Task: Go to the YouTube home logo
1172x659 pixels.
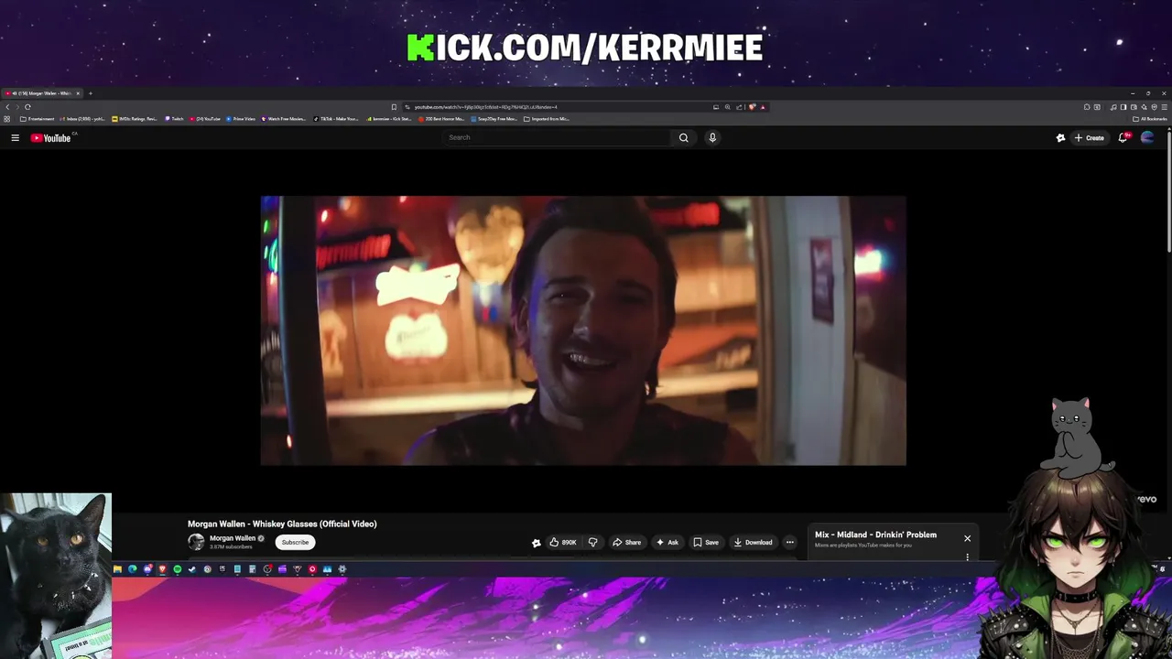Action: click(x=50, y=137)
